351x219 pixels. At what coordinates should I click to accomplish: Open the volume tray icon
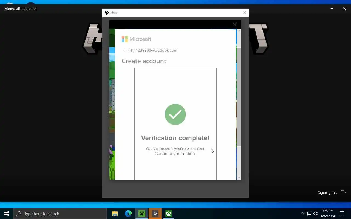click(316, 214)
